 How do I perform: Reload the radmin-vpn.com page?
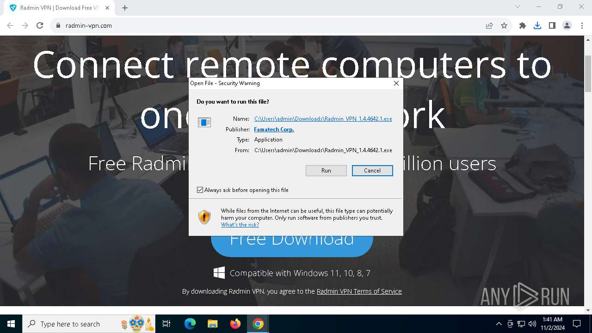40,25
